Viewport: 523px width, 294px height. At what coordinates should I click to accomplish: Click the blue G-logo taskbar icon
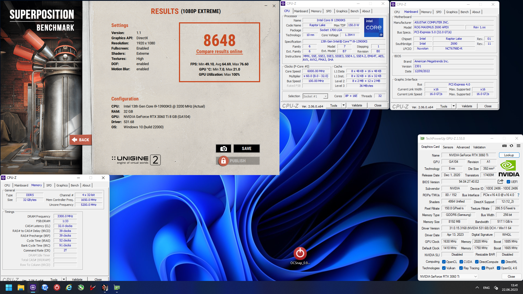[45, 287]
